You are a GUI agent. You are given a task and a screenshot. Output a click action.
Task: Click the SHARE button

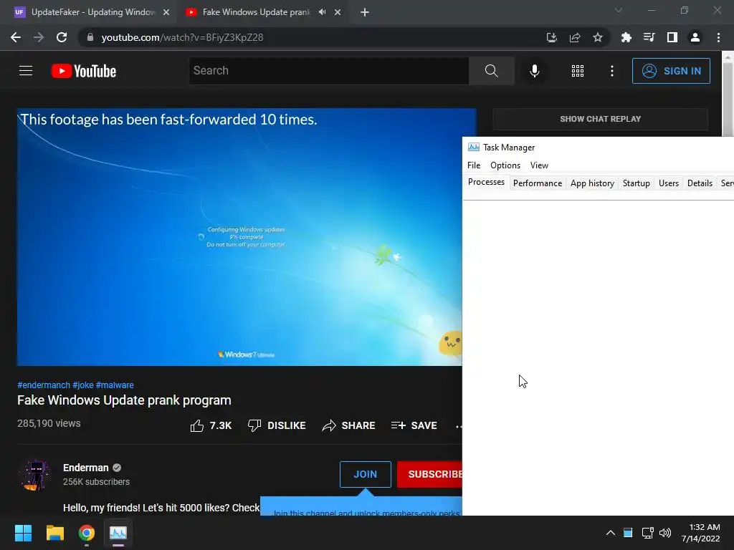[x=349, y=425]
